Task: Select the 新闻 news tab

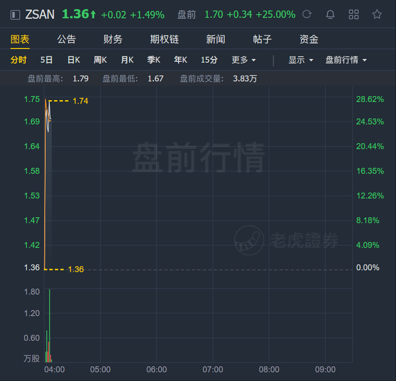Action: (x=216, y=39)
